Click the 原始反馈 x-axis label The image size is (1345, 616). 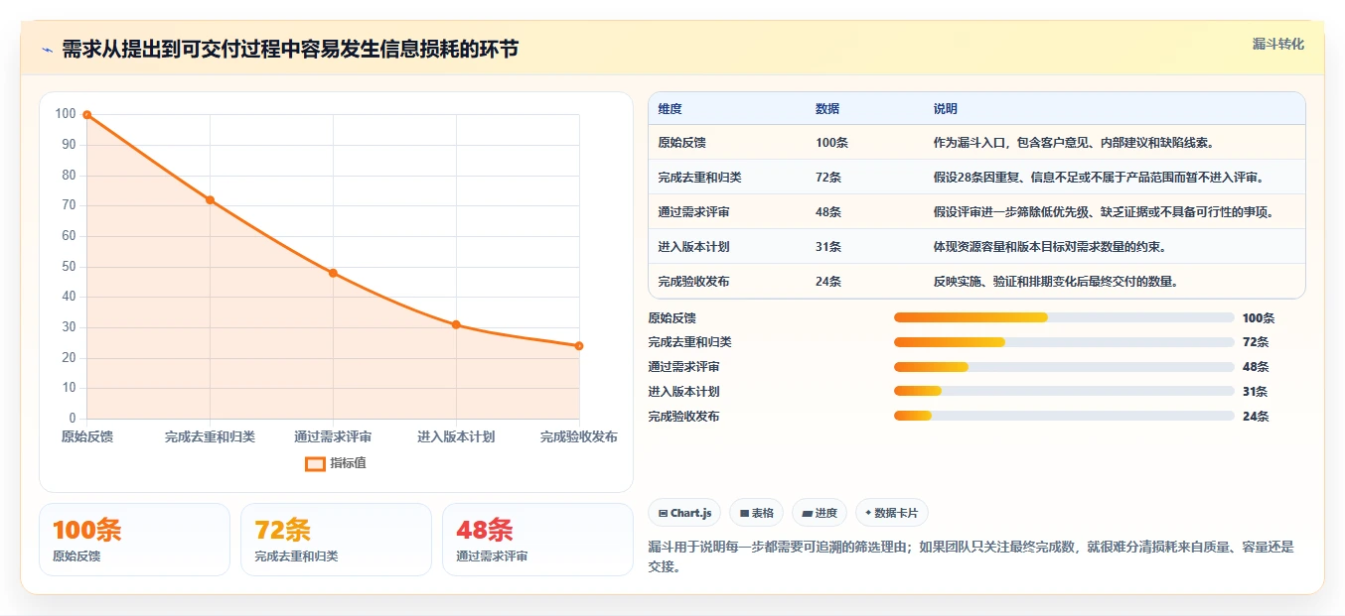tap(87, 436)
